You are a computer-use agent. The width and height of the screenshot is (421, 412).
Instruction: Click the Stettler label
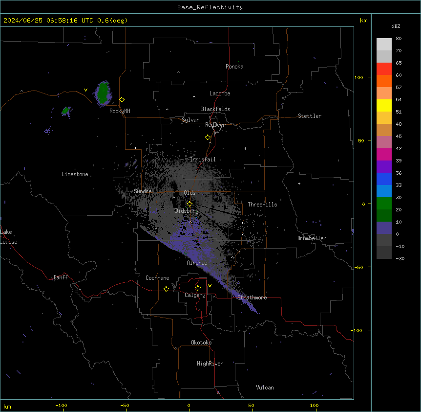pyautogui.click(x=310, y=116)
